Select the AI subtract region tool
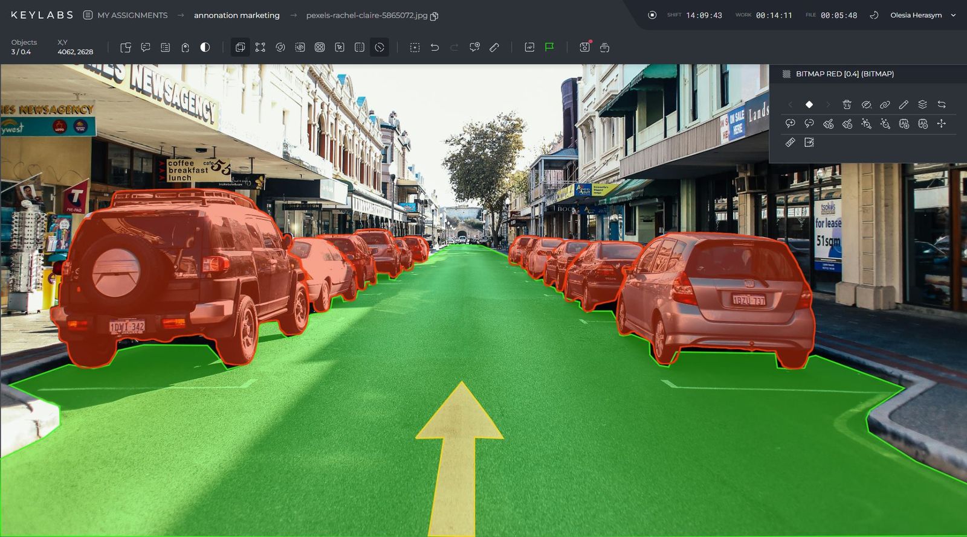This screenshot has width=967, height=537. coord(923,124)
